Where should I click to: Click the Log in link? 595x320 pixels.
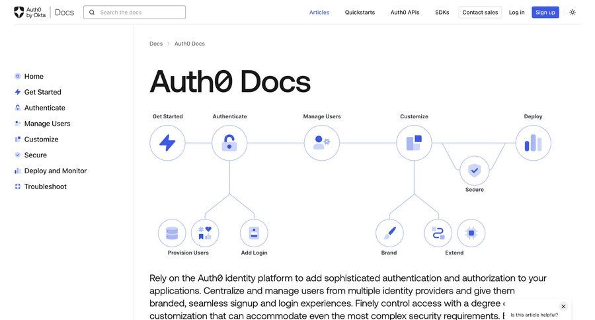(x=516, y=12)
